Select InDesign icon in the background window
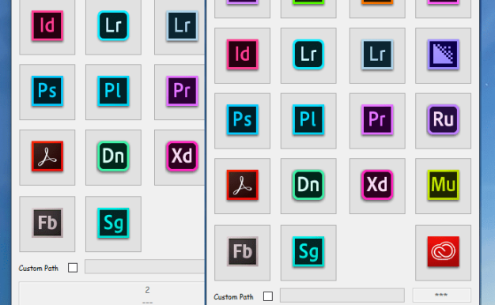This screenshot has width=495, height=305. click(47, 27)
